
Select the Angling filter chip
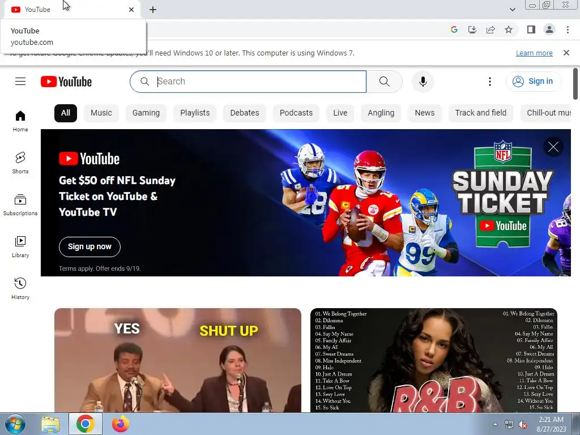click(381, 113)
